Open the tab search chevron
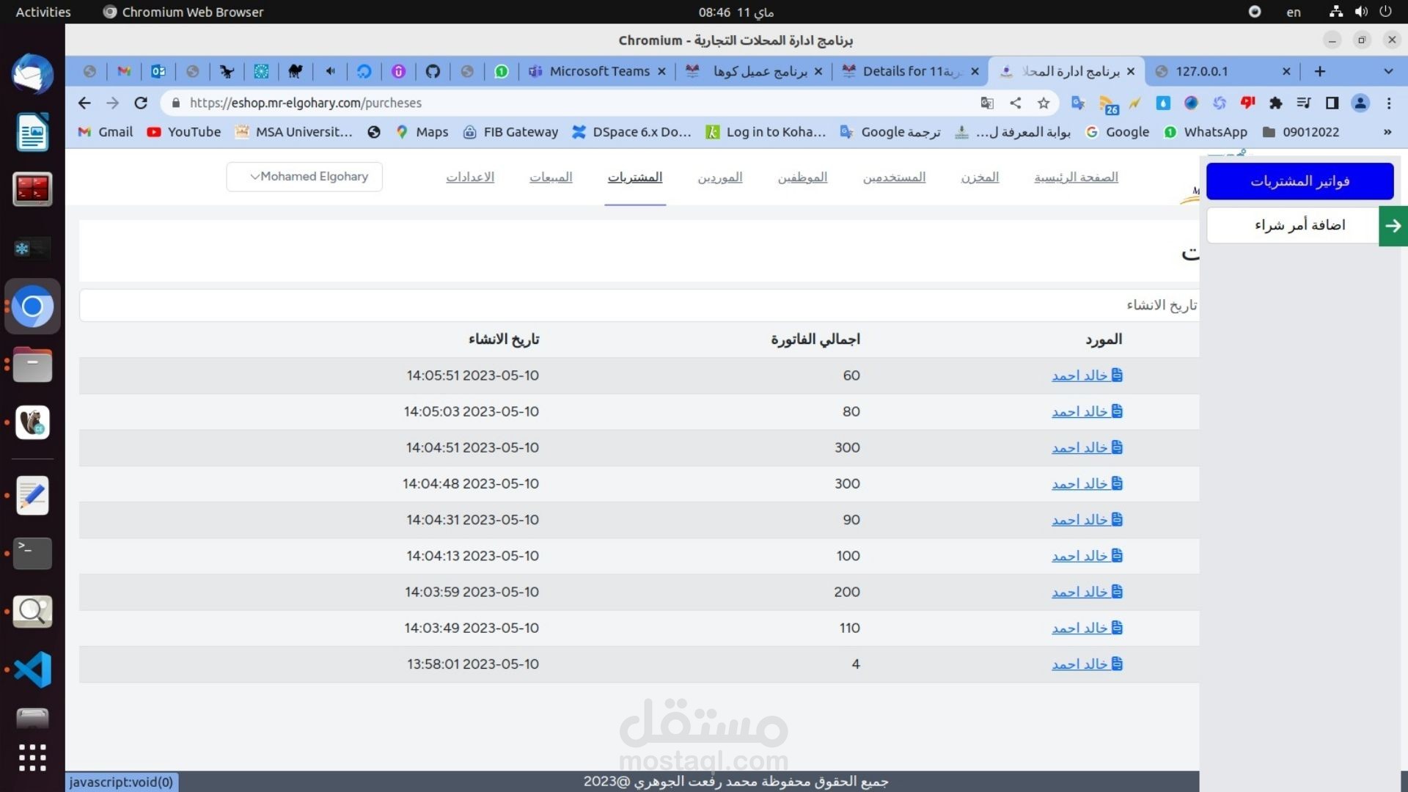1408x792 pixels. [1387, 71]
